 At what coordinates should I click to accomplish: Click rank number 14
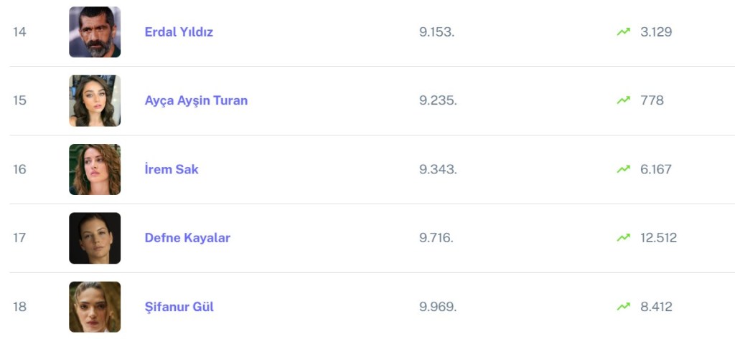tap(19, 32)
